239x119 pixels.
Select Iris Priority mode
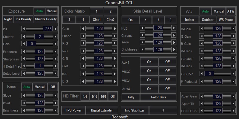click(23, 19)
